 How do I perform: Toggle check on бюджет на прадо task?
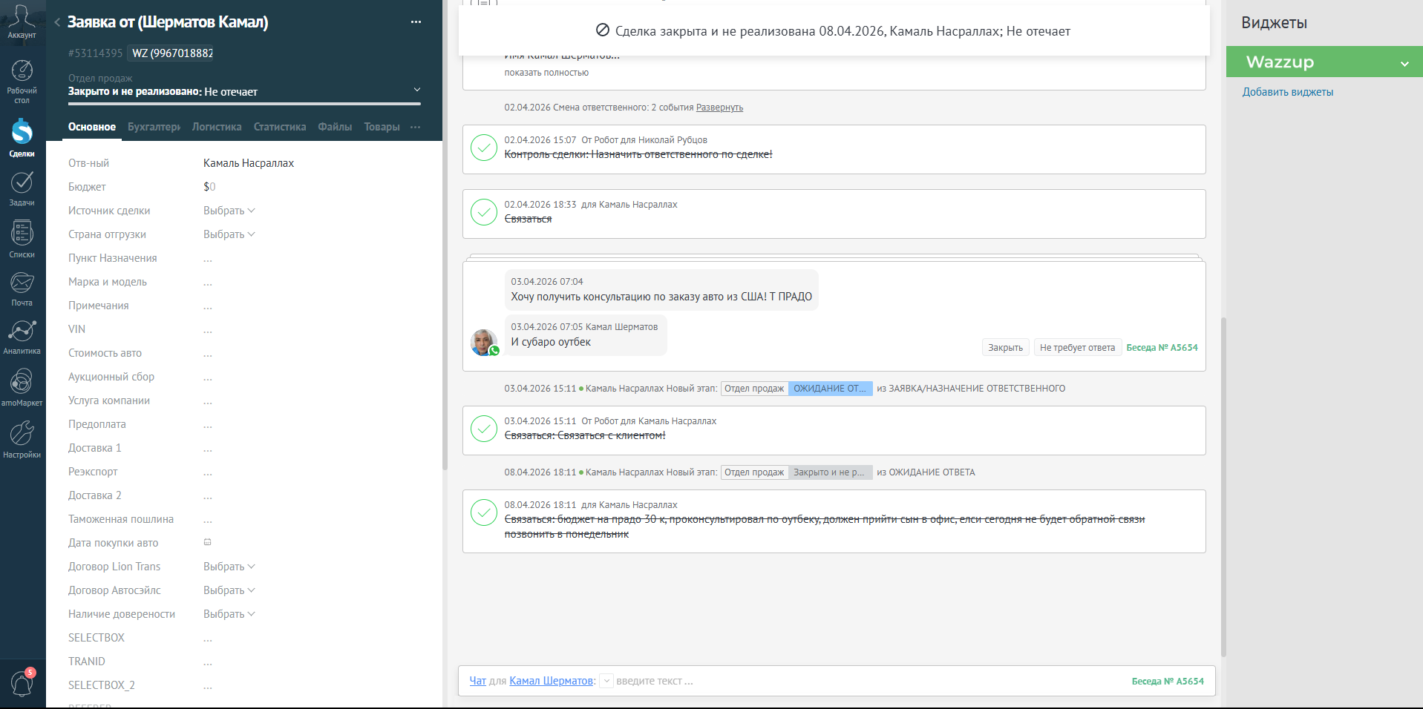pyautogui.click(x=484, y=512)
